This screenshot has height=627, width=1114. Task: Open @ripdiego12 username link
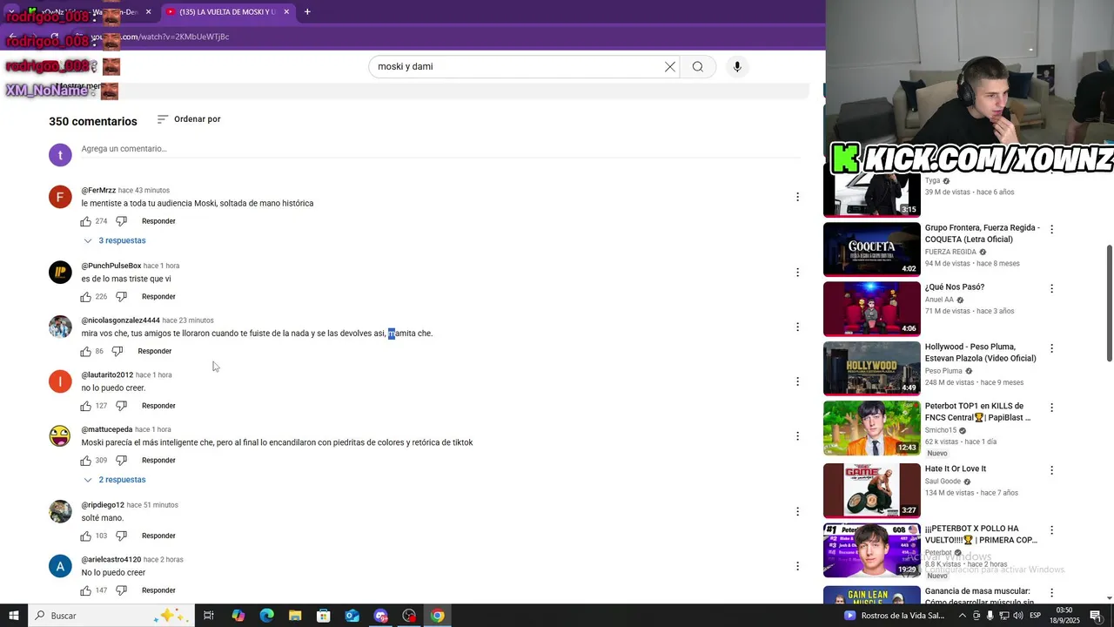click(x=103, y=505)
